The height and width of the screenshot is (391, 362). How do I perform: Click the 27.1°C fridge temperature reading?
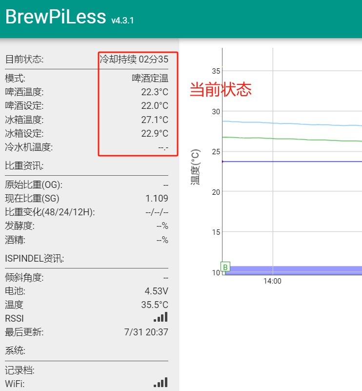click(x=155, y=120)
